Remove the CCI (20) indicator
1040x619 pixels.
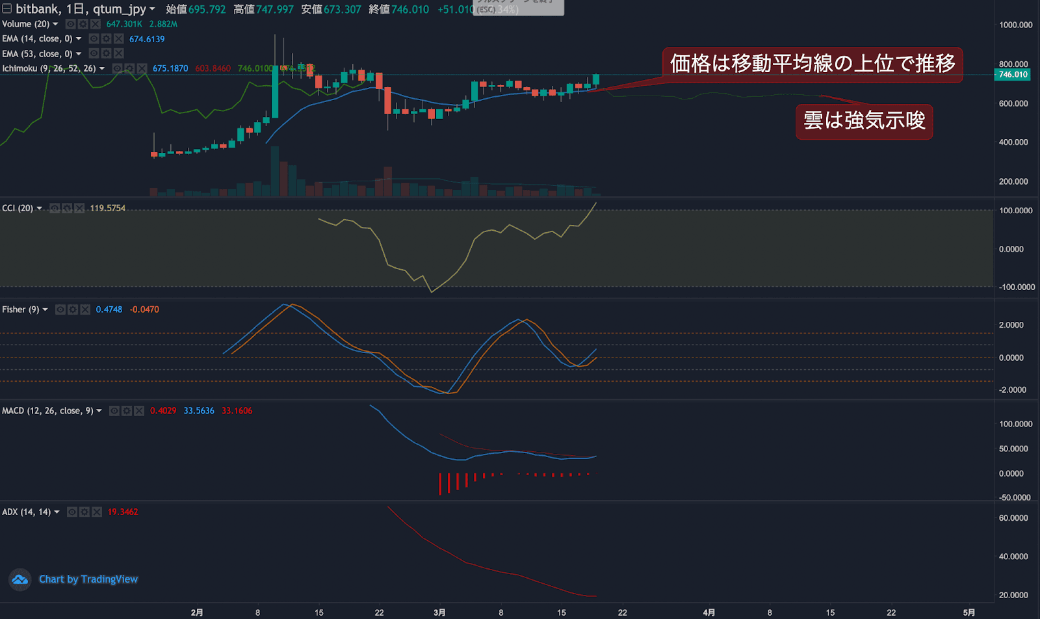tap(79, 208)
